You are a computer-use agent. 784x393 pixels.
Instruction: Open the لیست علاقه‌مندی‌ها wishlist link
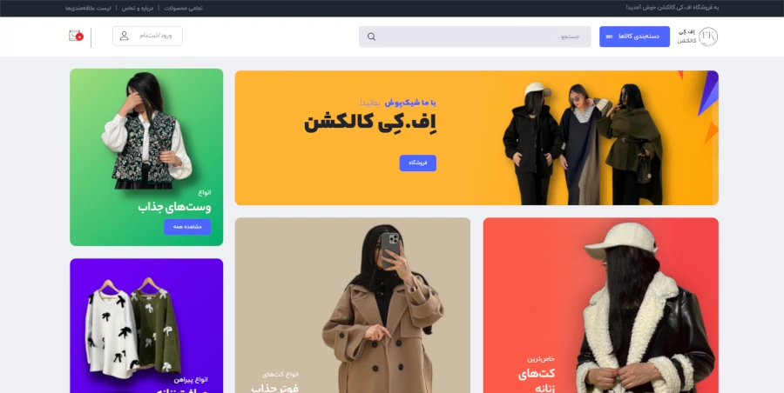coord(88,8)
